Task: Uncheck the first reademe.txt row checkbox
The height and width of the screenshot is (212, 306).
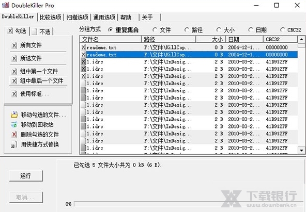Action: click(84, 47)
